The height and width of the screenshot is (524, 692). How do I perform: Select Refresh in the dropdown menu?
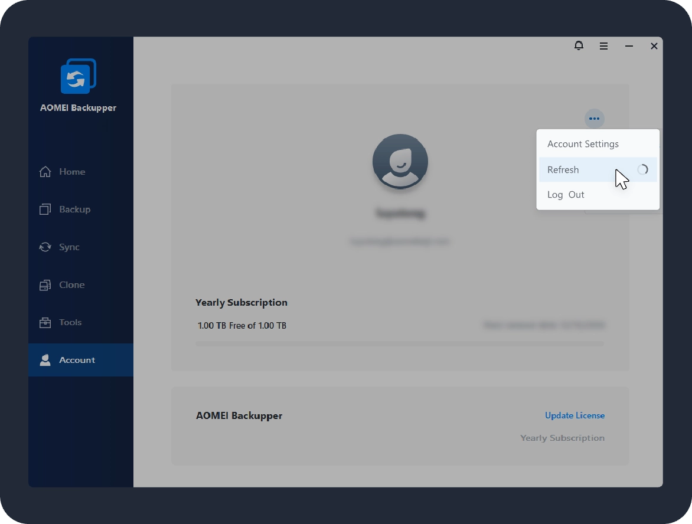tap(563, 170)
